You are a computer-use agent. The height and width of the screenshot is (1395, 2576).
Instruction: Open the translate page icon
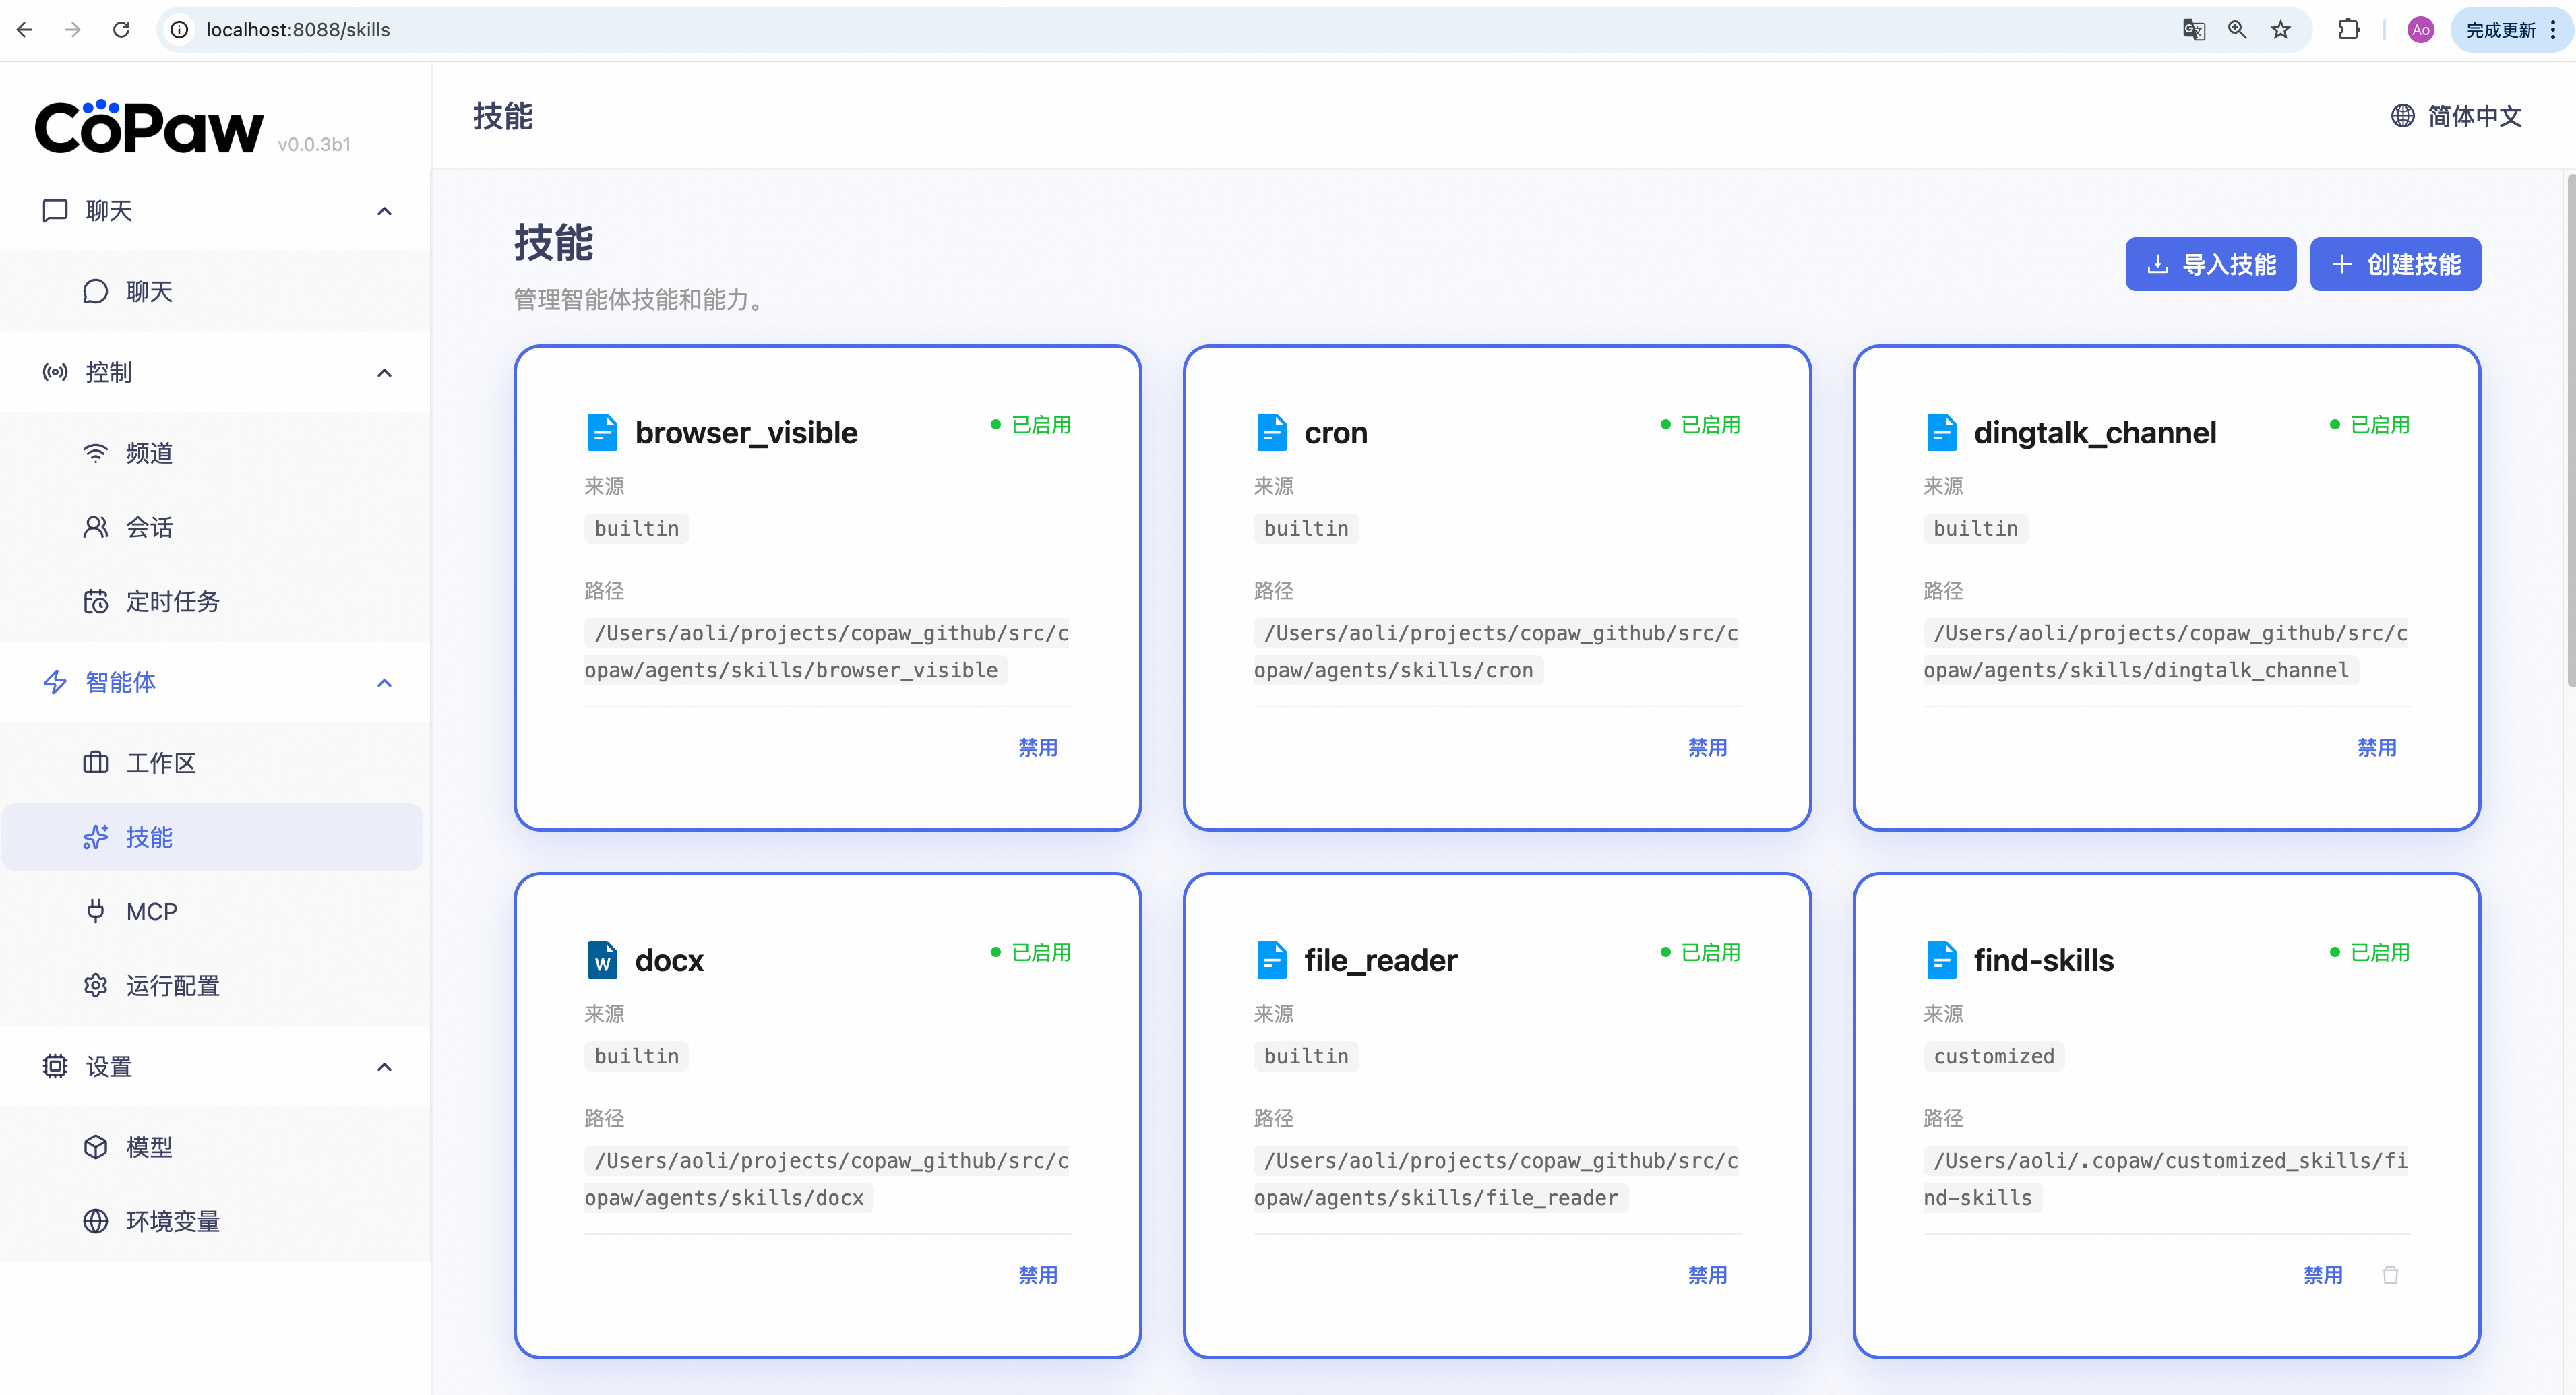click(2194, 30)
